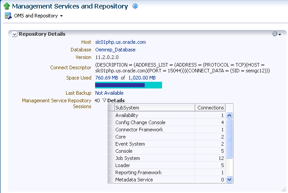The image size is (288, 193).
Task: Select the Job System row
Action: [x=167, y=158]
